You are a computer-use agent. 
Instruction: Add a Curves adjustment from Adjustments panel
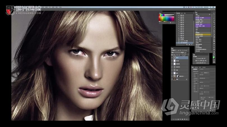point(201,59)
